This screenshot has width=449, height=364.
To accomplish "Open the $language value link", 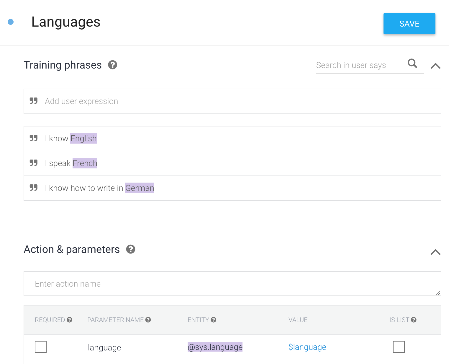I will pyautogui.click(x=307, y=347).
